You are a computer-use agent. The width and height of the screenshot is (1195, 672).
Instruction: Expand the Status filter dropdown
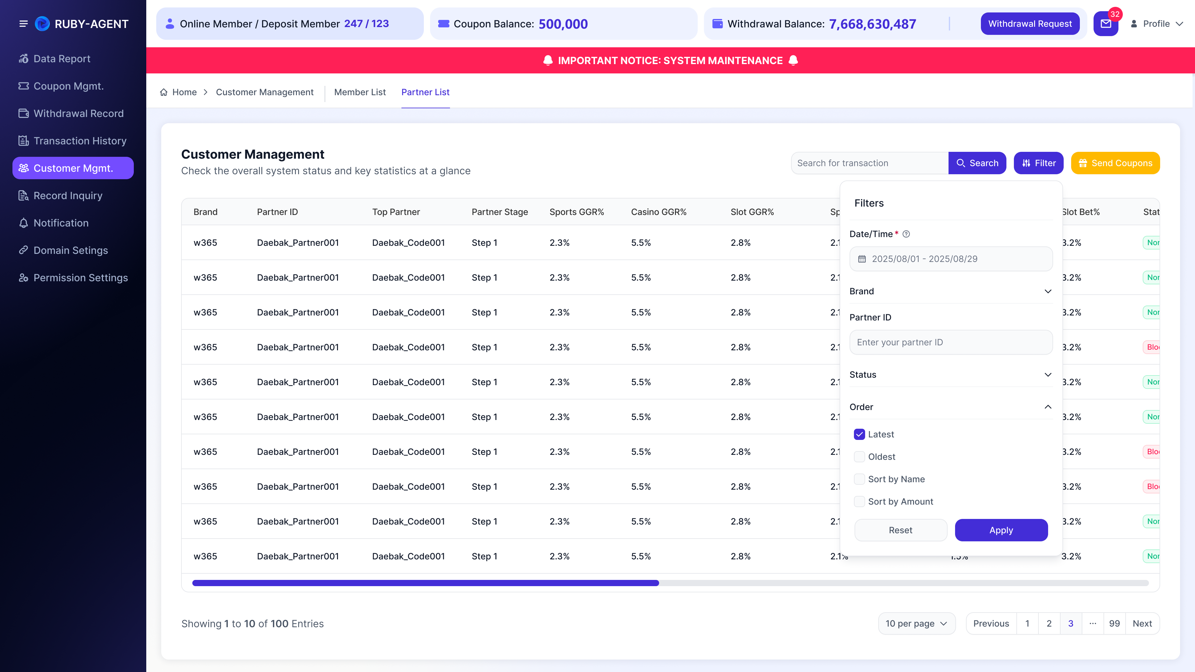(950, 375)
